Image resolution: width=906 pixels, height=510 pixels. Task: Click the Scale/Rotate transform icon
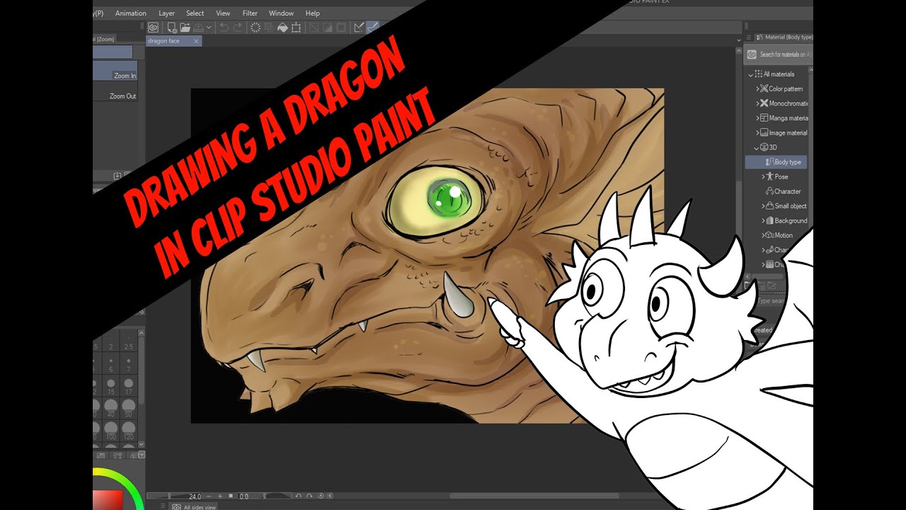[296, 28]
